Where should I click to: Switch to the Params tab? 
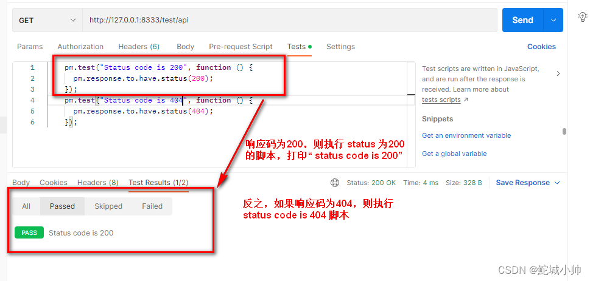coord(30,47)
